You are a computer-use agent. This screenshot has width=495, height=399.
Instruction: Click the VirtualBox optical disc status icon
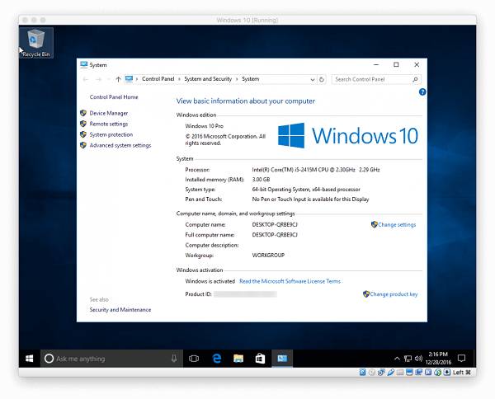click(x=372, y=372)
